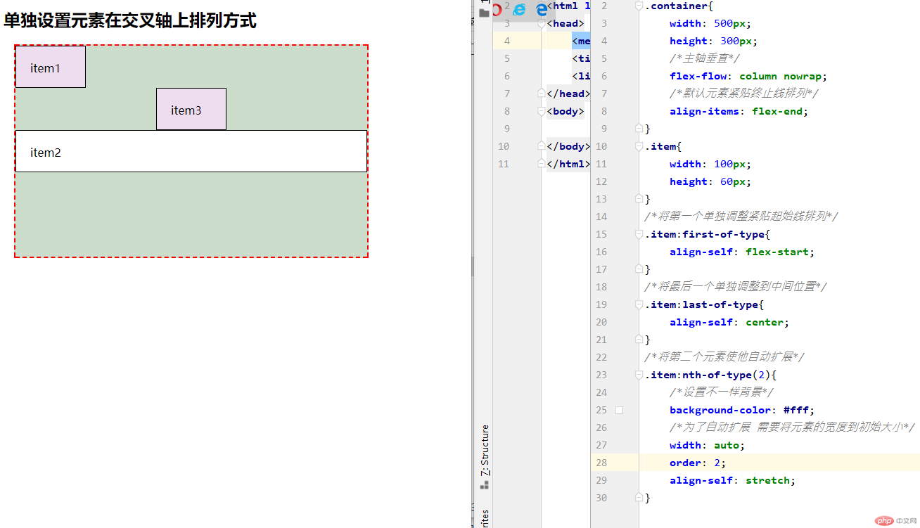Click the 'align-self: flex-start;' line
Screen dimensions: 920x528
point(743,252)
